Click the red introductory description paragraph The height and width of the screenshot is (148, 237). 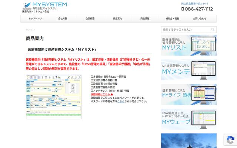[88, 64]
